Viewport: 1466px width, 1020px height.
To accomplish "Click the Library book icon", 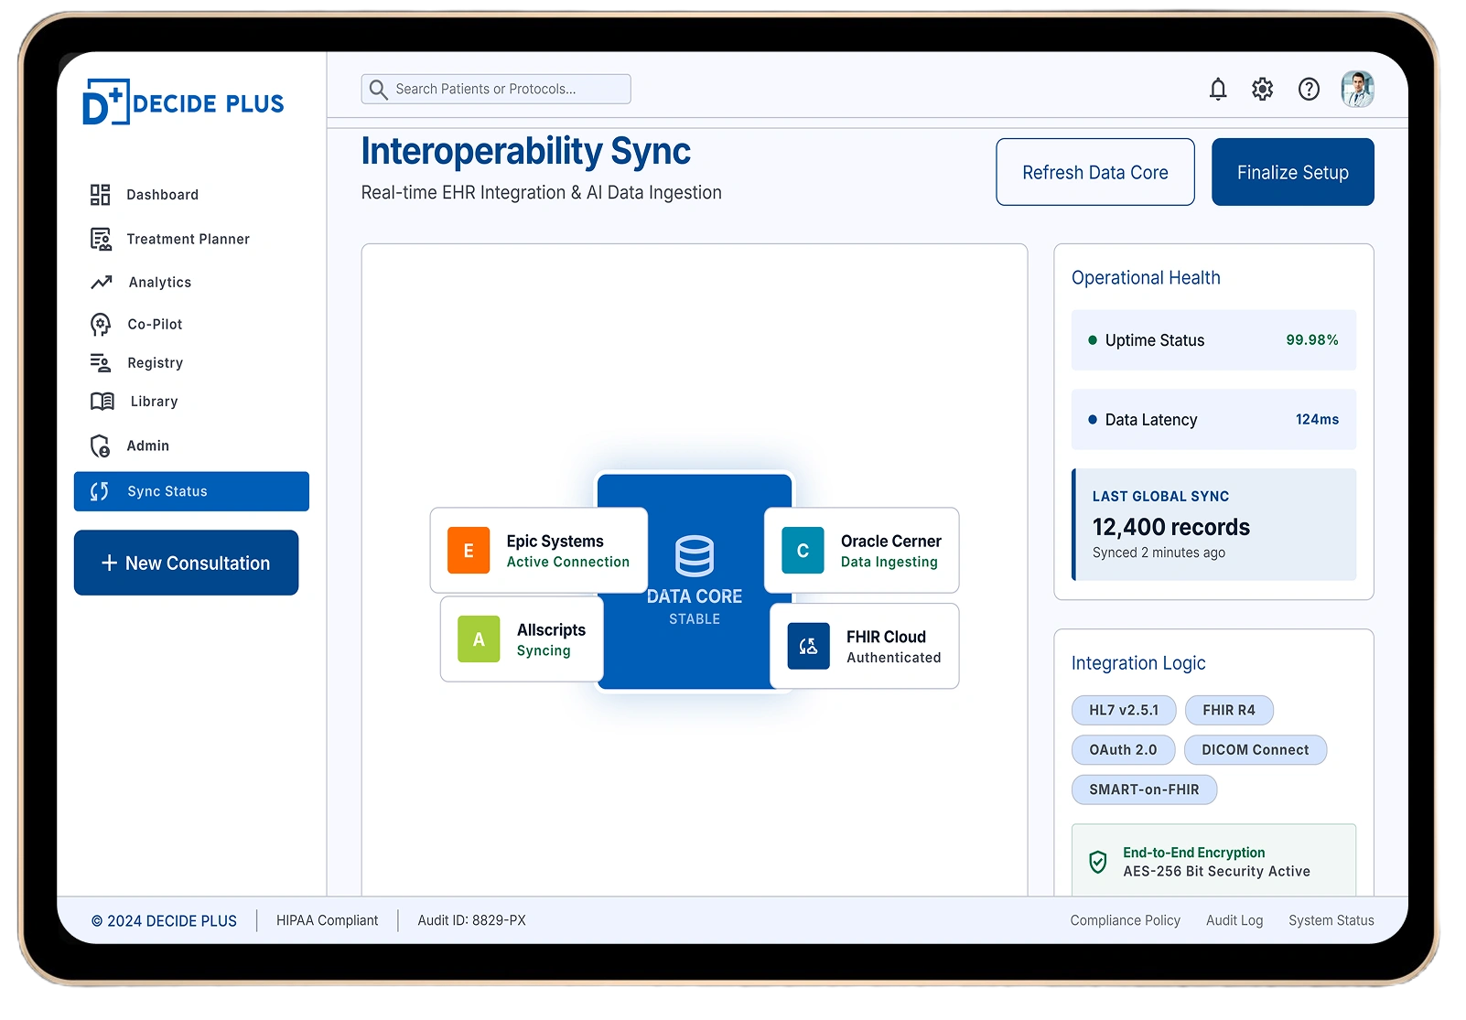I will [x=102, y=402].
